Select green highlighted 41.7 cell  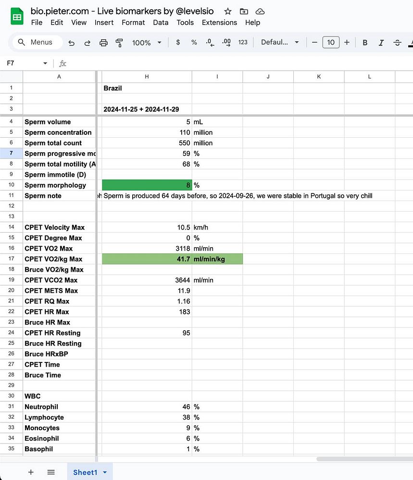(147, 259)
